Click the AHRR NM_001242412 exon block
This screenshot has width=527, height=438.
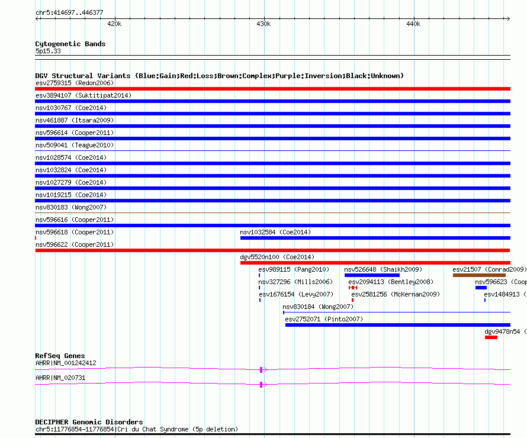(261, 370)
